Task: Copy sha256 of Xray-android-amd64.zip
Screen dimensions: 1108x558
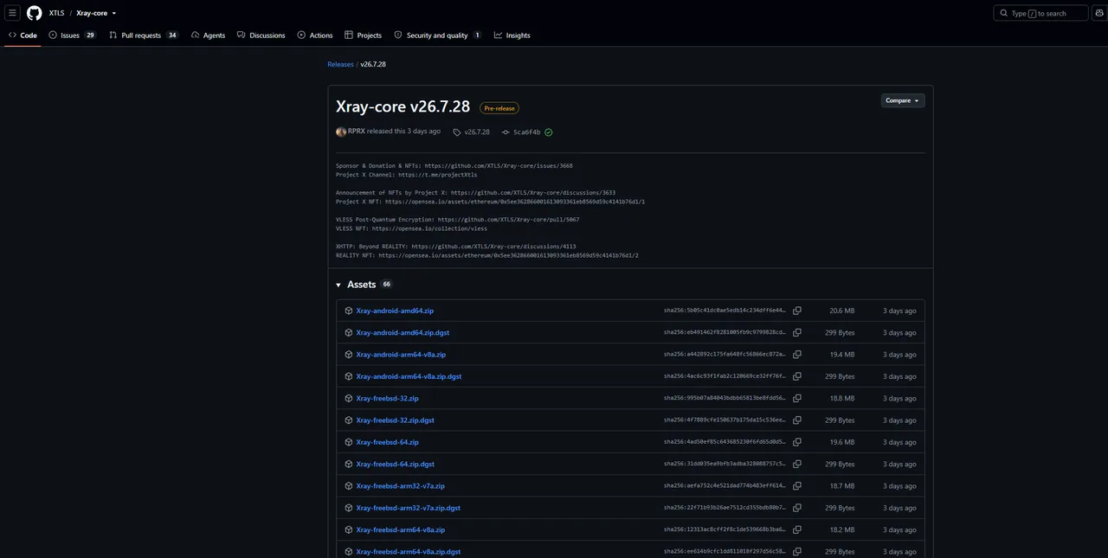Action: pyautogui.click(x=797, y=311)
